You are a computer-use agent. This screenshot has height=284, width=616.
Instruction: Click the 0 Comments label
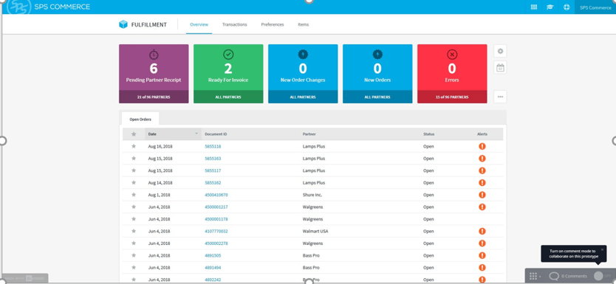click(x=574, y=276)
